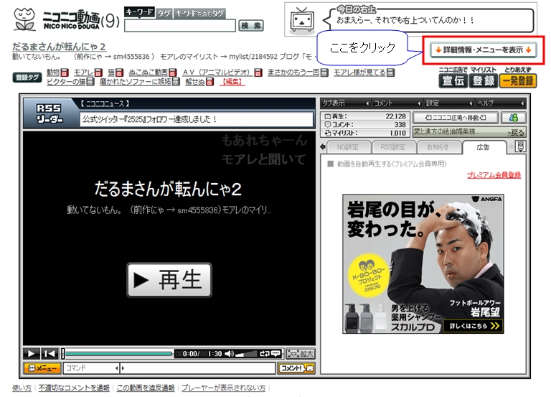Switch to the NG設定 tab
551x397 pixels.
(347, 147)
